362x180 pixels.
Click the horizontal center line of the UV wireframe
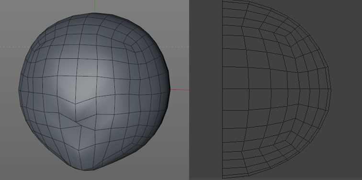coord(277,89)
